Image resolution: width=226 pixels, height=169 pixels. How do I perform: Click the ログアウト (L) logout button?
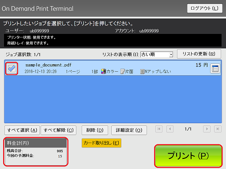click(x=205, y=8)
